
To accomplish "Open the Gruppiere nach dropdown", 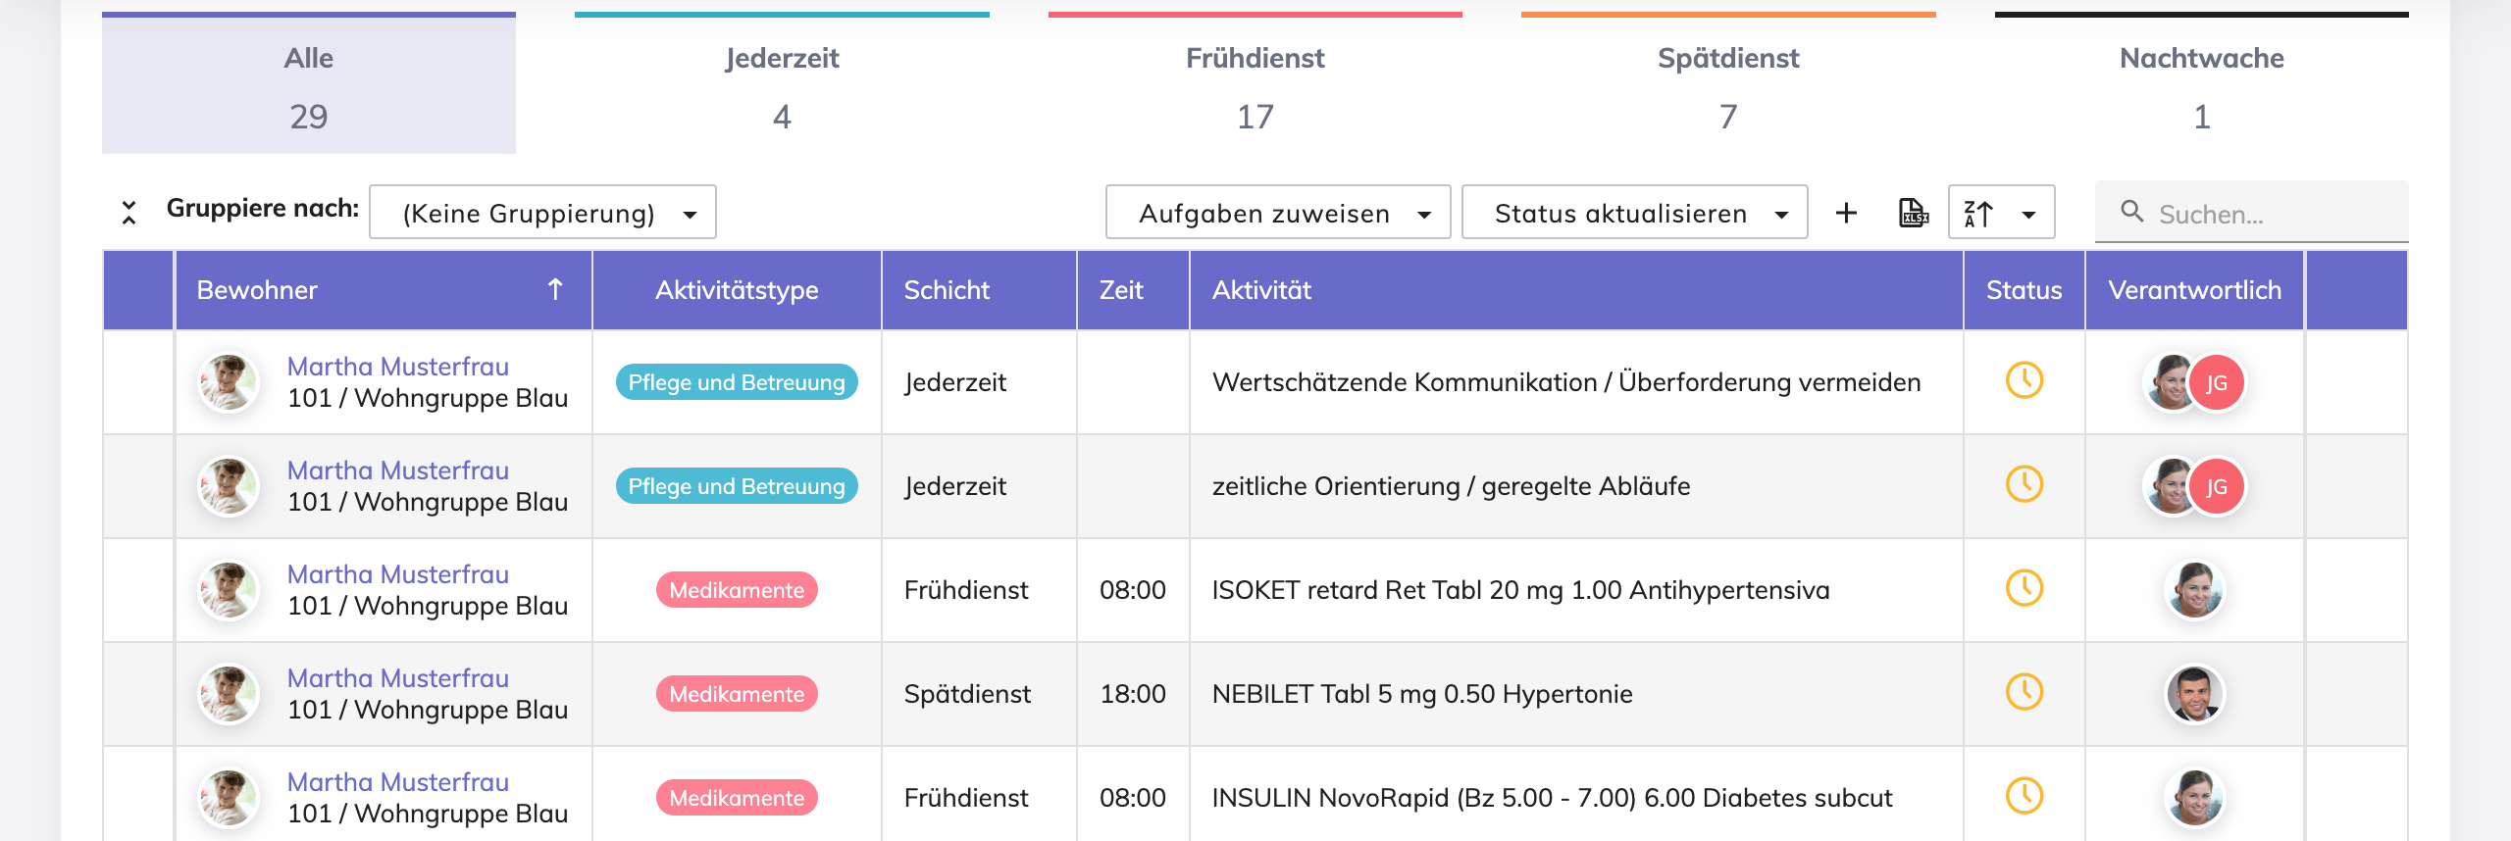I will point(542,213).
